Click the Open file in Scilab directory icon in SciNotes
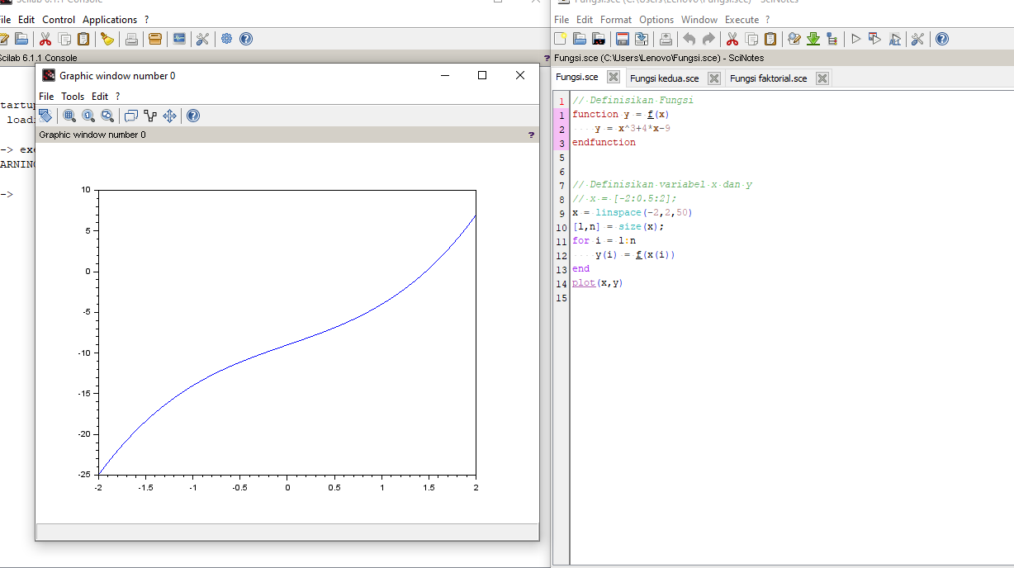 click(599, 39)
